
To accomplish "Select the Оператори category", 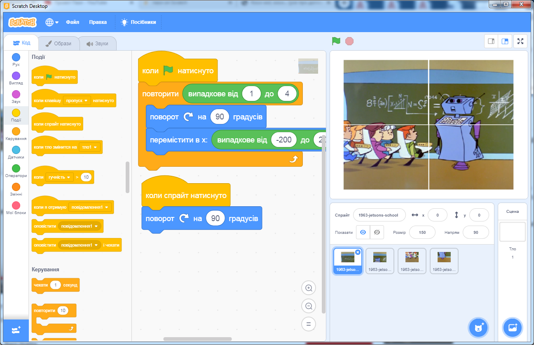I will pos(16,171).
